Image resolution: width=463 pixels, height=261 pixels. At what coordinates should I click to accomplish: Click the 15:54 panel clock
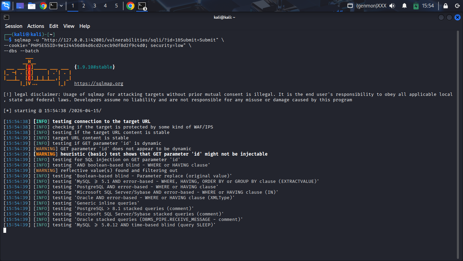428,6
